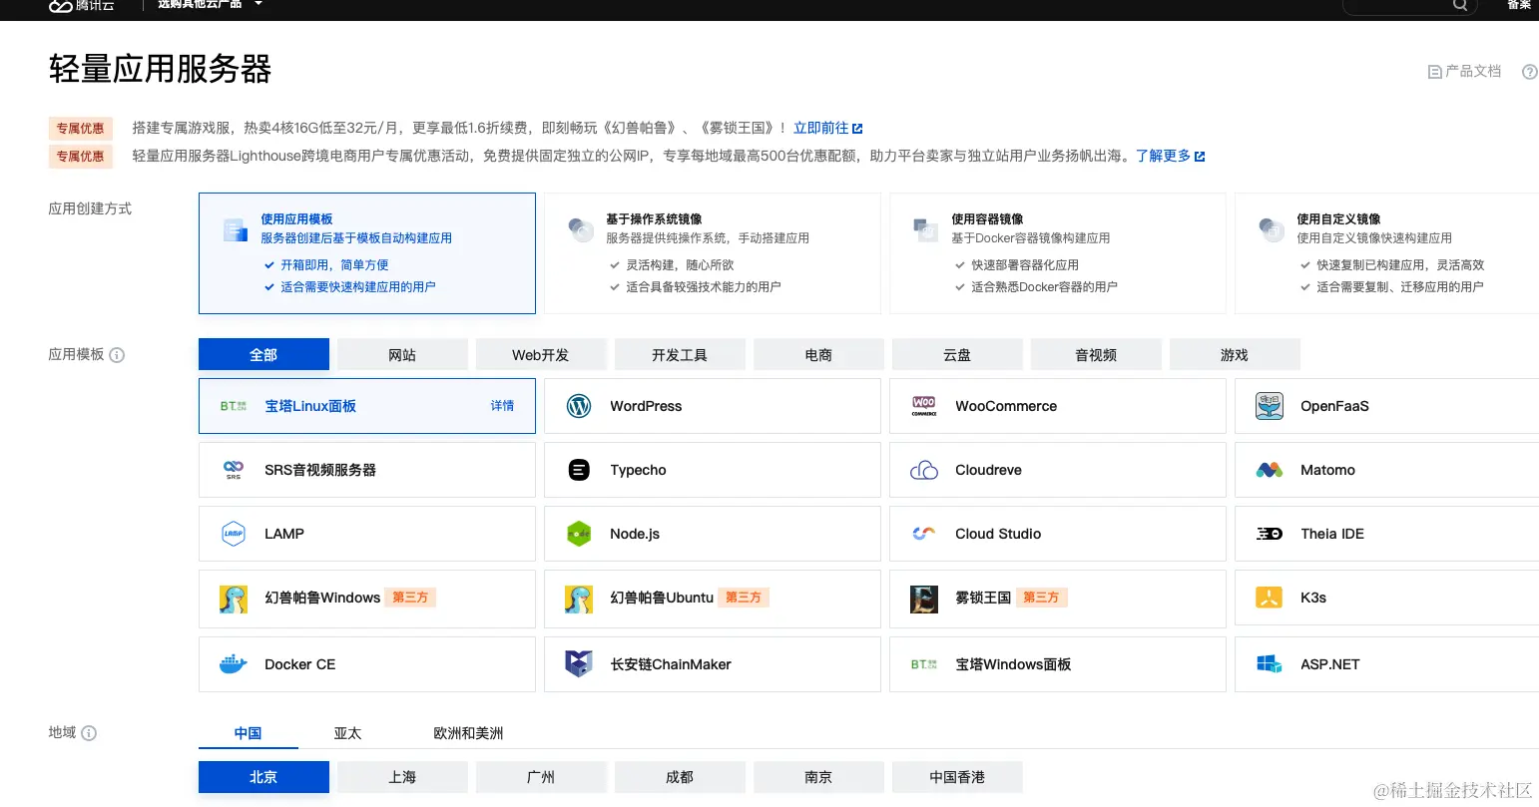1539x807 pixels.
Task: Click the SRS音视频服务器 icon
Action: (234, 470)
